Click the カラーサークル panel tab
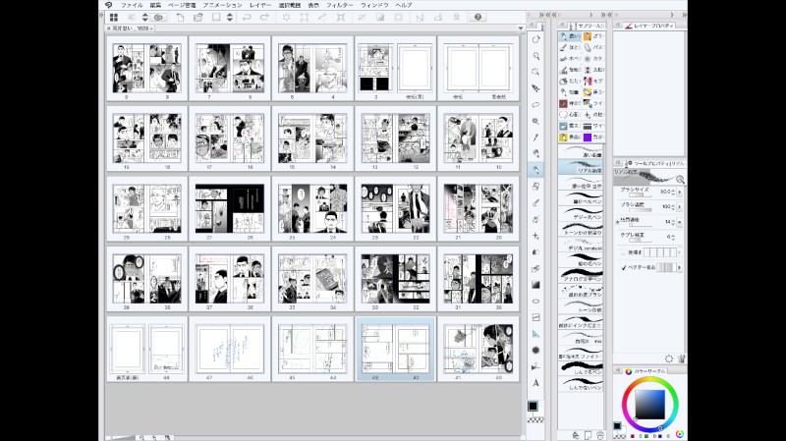The width and height of the screenshot is (786, 441). point(646,371)
